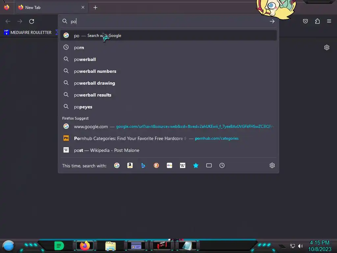Go forward one page

[x=20, y=21]
